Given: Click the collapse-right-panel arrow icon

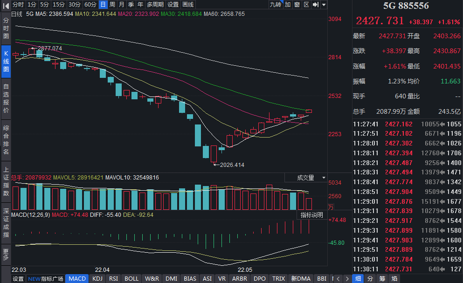Looking at the screenshot, I should tap(316, 5).
